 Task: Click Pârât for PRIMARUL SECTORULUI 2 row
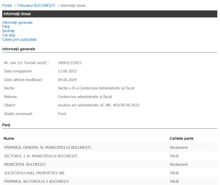(x=174, y=182)
